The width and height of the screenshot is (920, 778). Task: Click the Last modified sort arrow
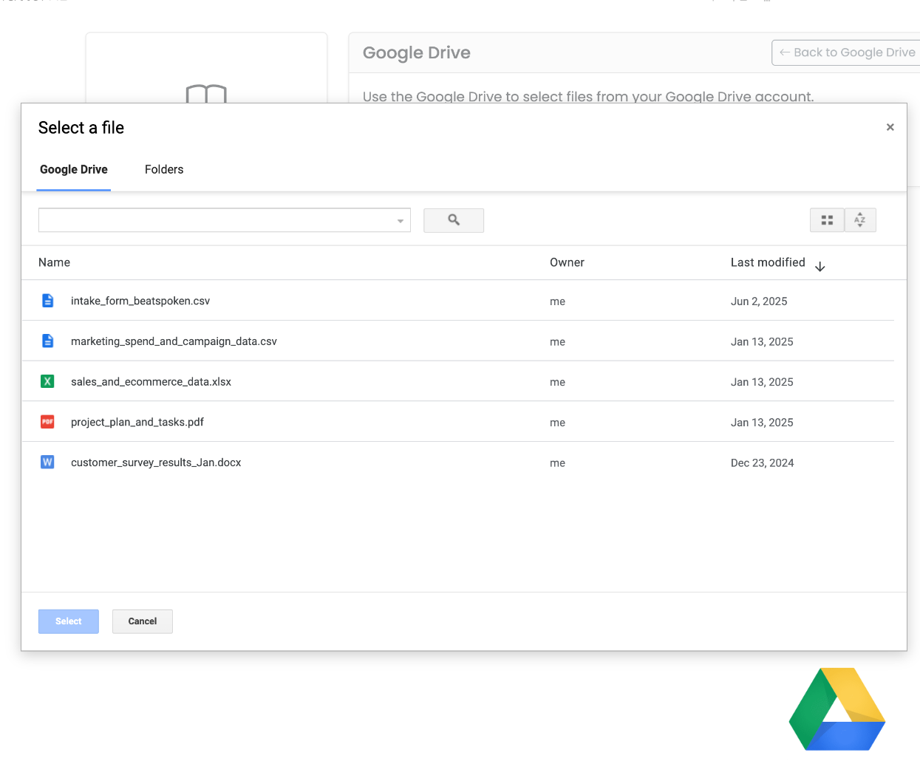tap(820, 266)
